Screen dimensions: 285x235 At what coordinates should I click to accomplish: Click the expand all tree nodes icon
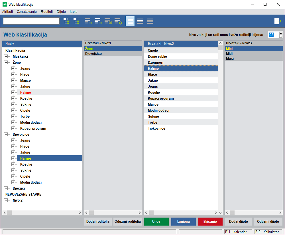click(66, 21)
